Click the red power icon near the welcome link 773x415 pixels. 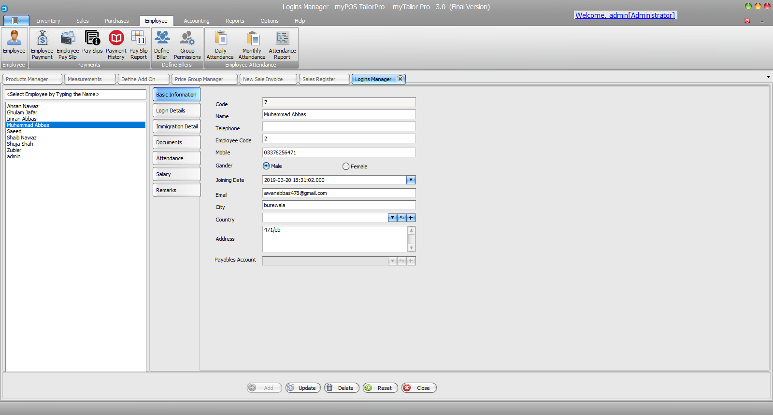pyautogui.click(x=747, y=21)
